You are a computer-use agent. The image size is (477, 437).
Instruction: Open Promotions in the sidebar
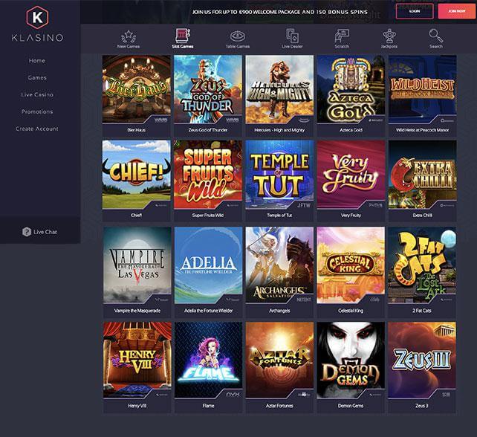click(x=37, y=111)
